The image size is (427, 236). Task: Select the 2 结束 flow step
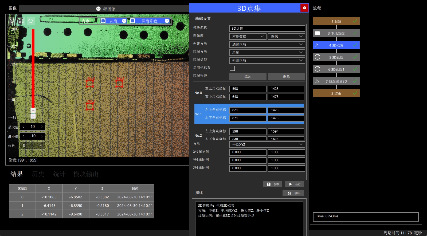336,93
